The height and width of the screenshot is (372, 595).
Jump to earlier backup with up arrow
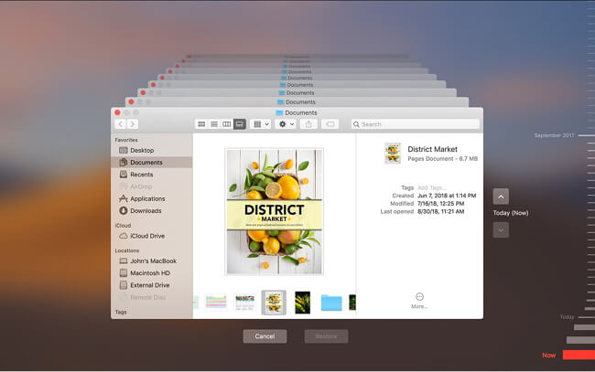[x=501, y=196]
